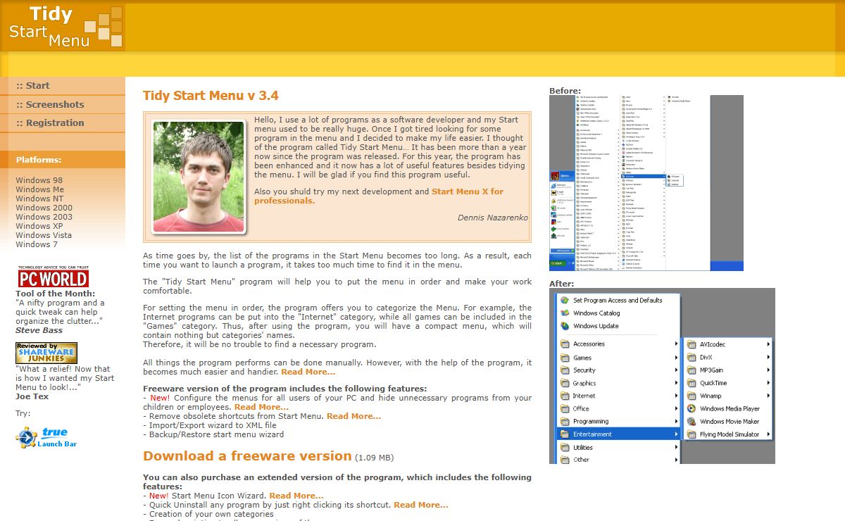Click the 'Joe Tex' reviewer name
This screenshot has height=521, width=845.
32,396
